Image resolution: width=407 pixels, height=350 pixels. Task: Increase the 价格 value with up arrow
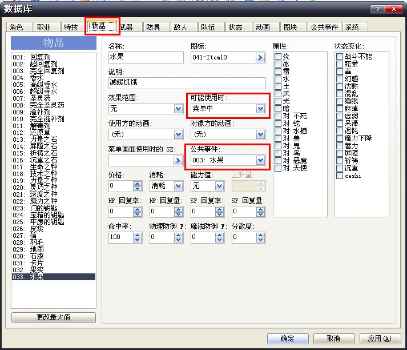[138, 184]
